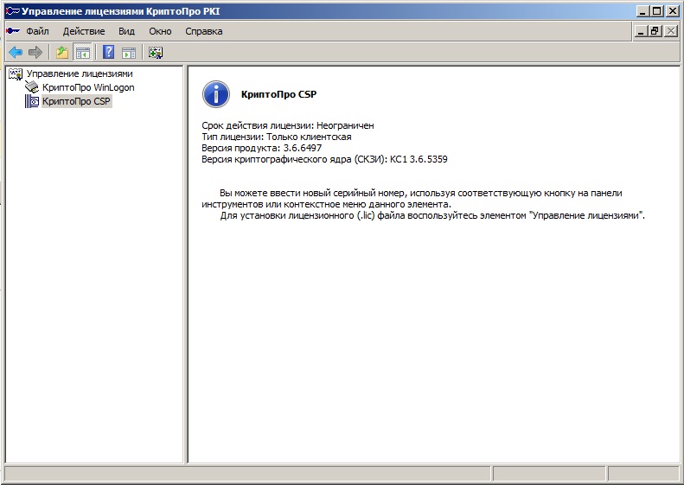Click the key icon in menu bar
This screenshot has height=485, width=684.
[13, 31]
